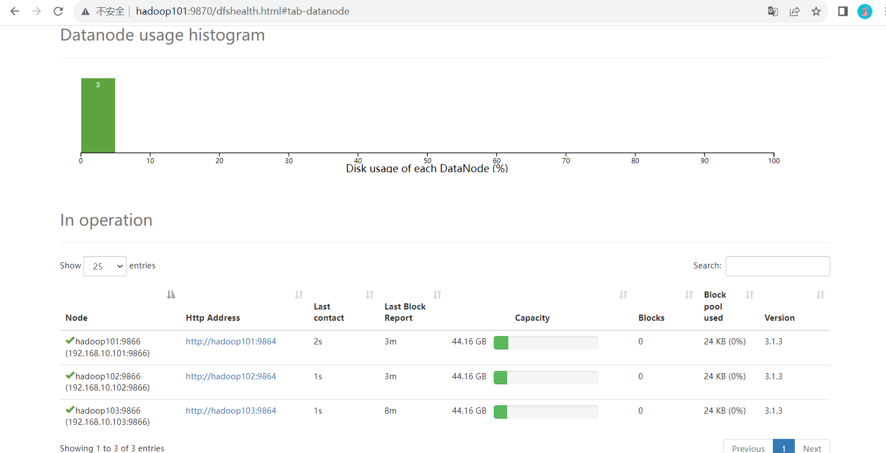Click the translate page icon
Screen dimensions: 886x453
coord(773,11)
